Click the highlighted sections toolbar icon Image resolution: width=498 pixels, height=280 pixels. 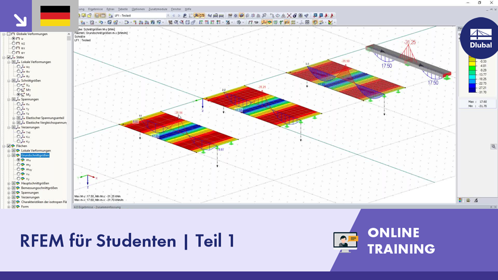287,22
